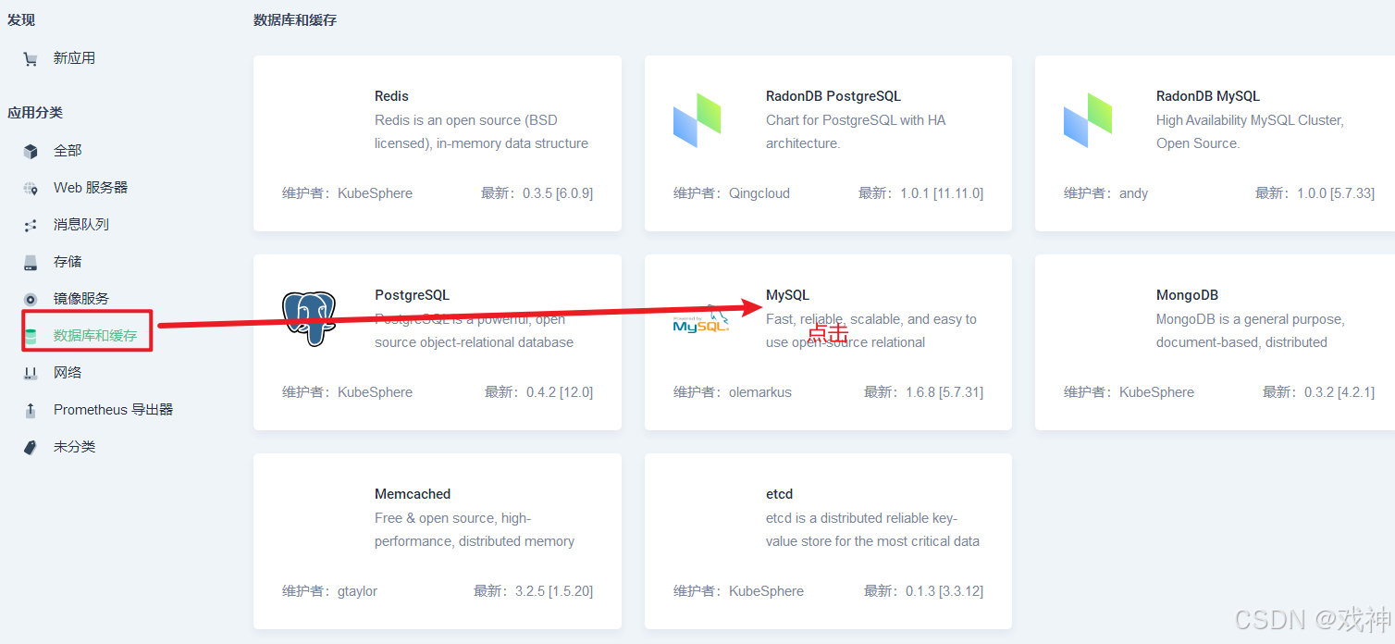
Task: Click the cube icon next to 全部
Action: [31, 151]
